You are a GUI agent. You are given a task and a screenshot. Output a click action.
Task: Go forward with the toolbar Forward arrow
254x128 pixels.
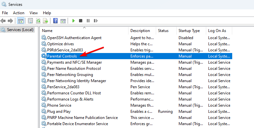[10, 21]
